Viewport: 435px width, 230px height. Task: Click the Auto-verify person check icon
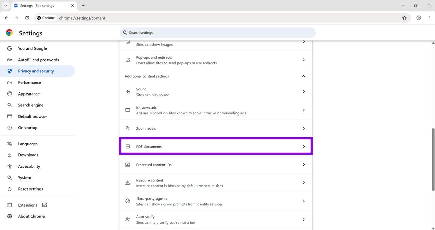point(128,219)
